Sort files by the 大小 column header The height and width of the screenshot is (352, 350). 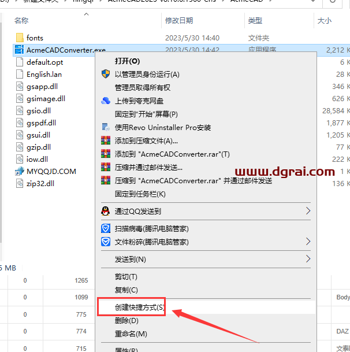(x=324, y=21)
